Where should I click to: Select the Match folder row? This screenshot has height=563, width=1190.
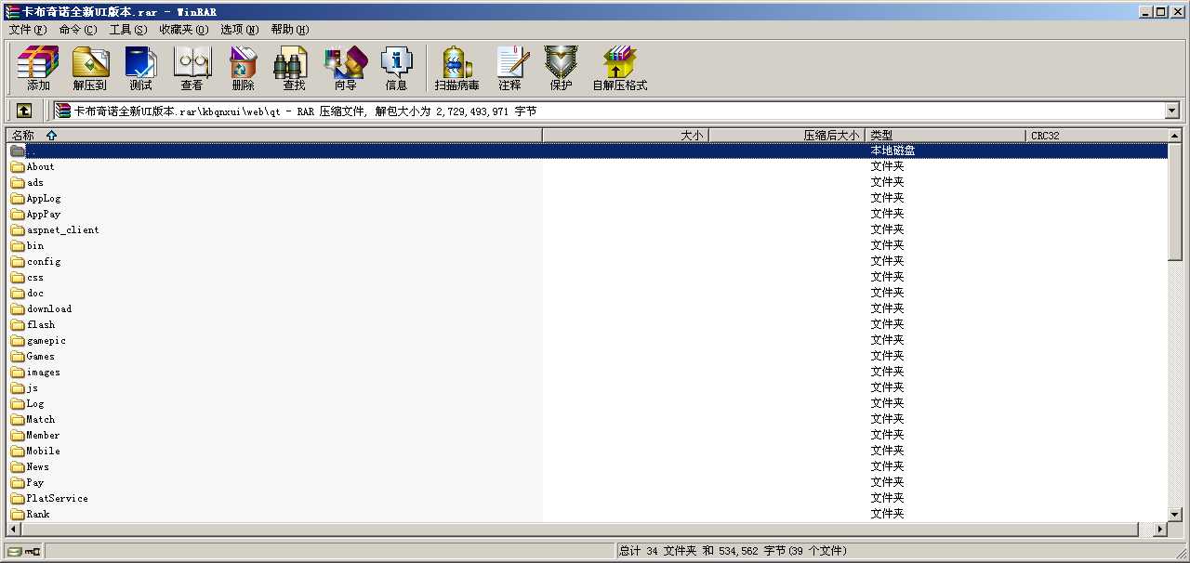tap(588, 420)
